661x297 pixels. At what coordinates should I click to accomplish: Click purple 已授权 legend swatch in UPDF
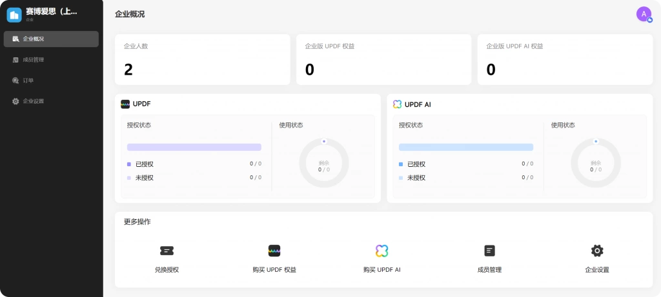tap(129, 164)
